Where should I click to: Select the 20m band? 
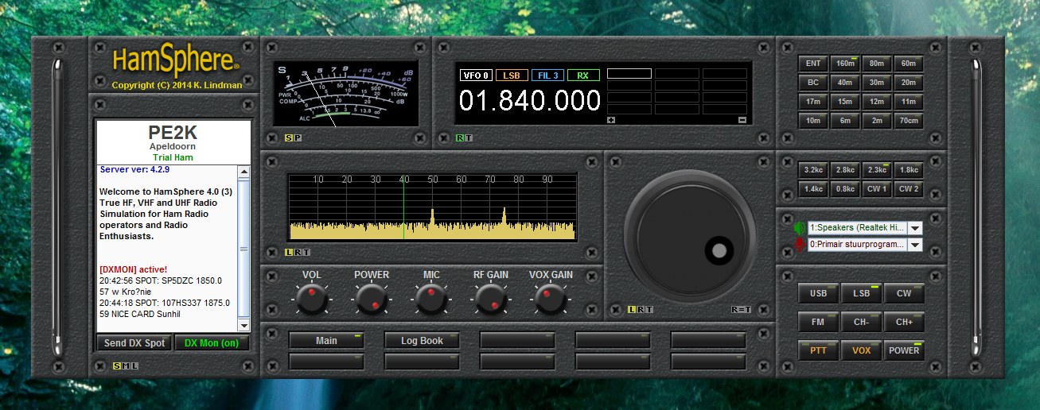click(909, 83)
